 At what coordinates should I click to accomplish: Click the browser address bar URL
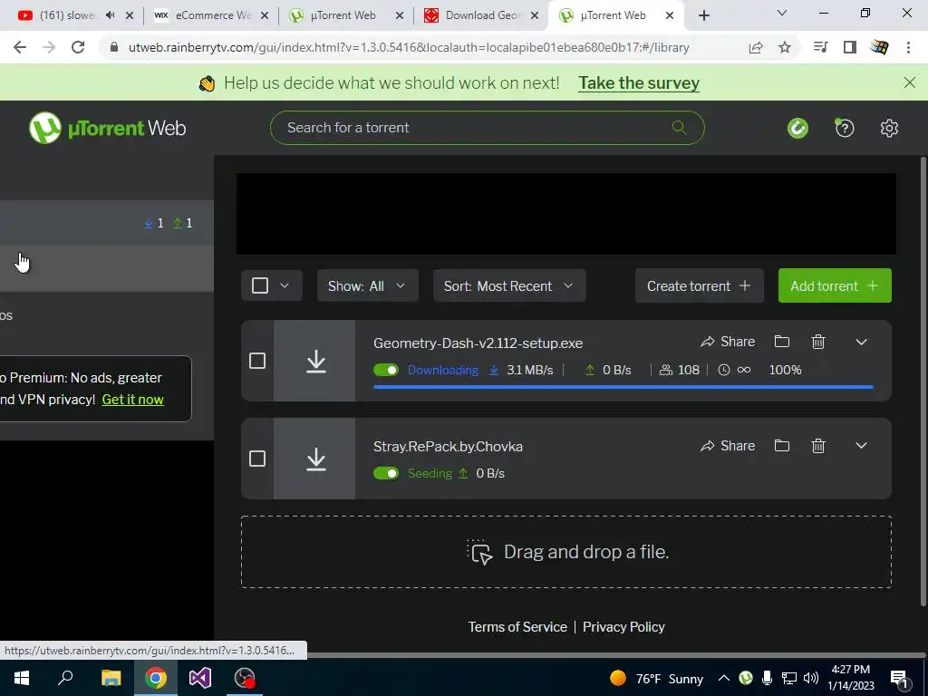tap(409, 47)
